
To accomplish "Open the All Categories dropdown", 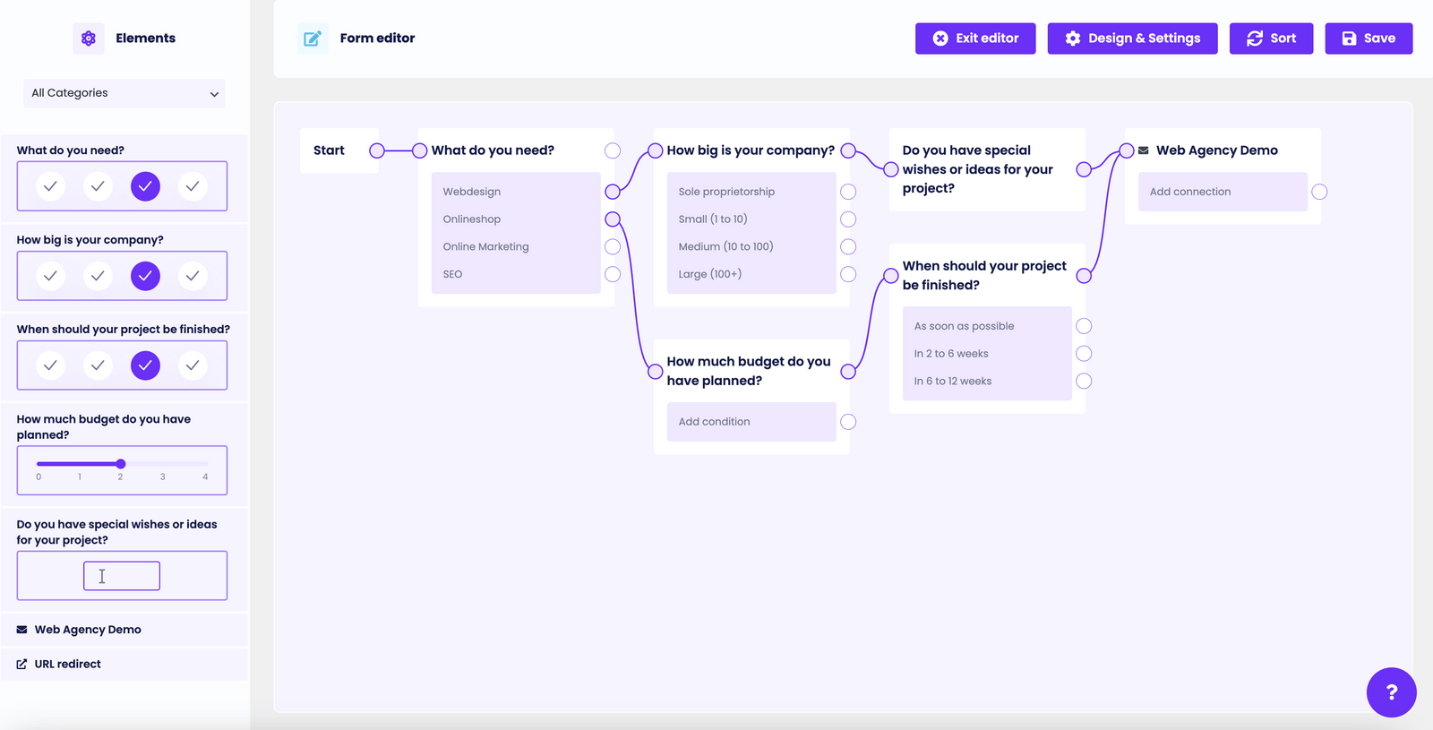I will click(x=124, y=93).
